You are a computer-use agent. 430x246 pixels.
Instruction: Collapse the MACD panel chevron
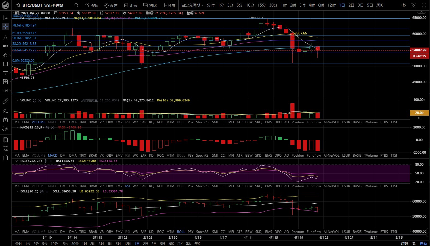click(17, 128)
